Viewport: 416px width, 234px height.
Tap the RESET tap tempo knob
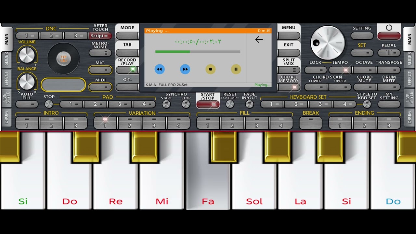230,104
